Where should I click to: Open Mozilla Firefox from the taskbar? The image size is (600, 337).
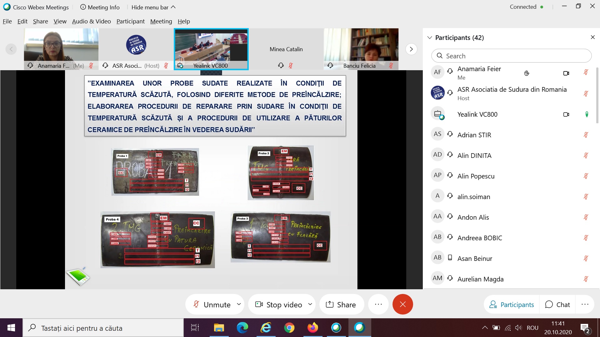312,328
